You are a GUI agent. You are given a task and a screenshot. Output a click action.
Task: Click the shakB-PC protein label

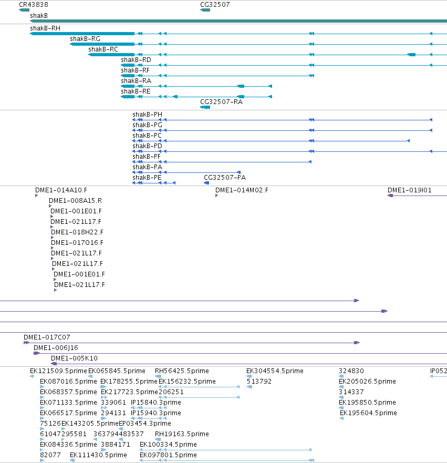pyautogui.click(x=147, y=136)
